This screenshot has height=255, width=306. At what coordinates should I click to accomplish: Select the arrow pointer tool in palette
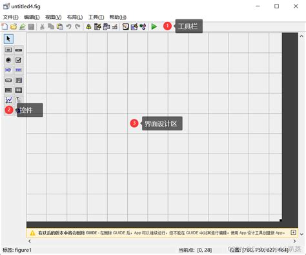pos(8,39)
